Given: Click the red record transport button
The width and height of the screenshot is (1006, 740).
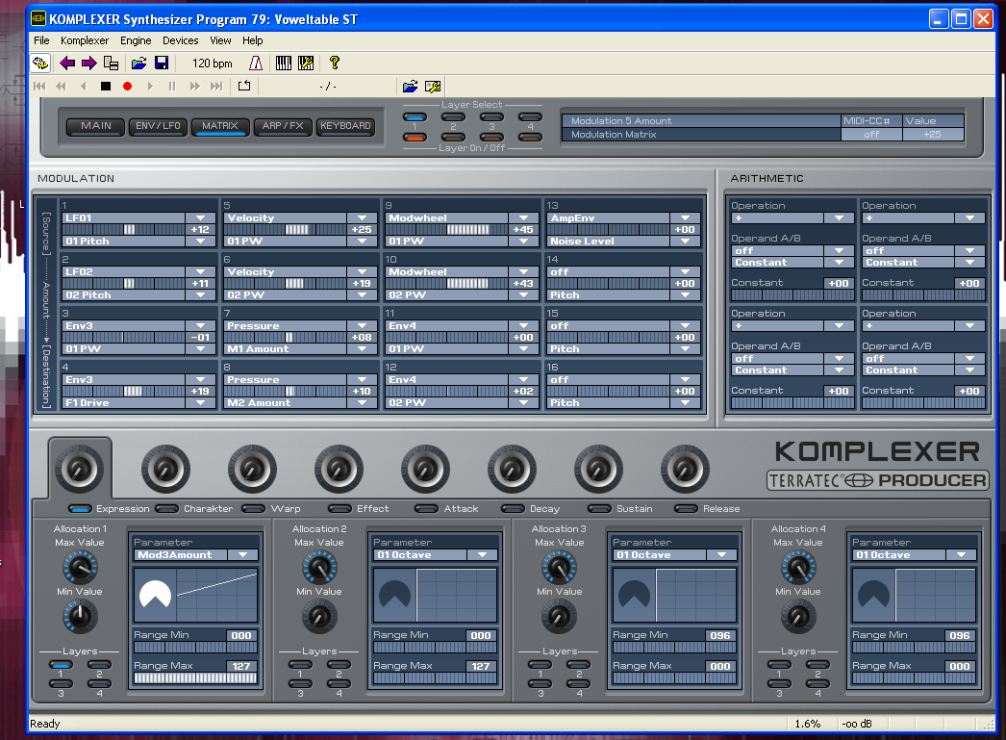Looking at the screenshot, I should coord(128,86).
